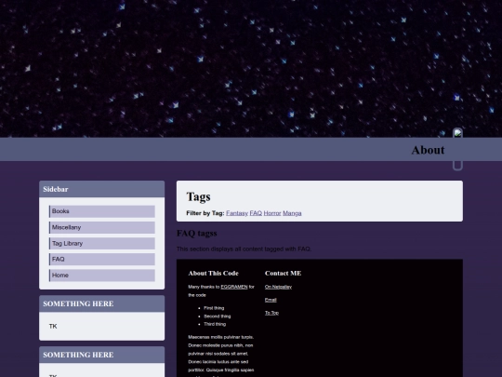
Task: Select FAQ in the sidebar menu
Action: click(102, 259)
